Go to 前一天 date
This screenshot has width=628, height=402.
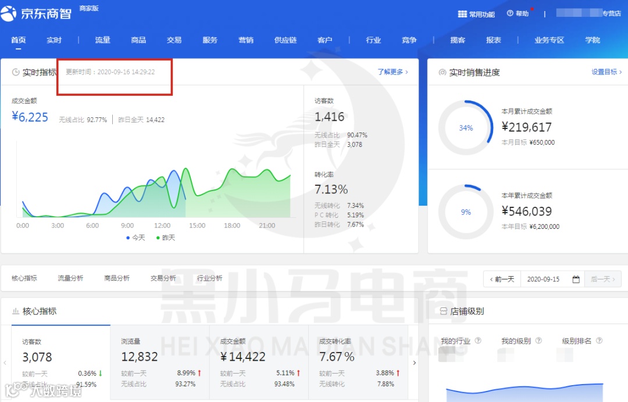(x=502, y=279)
